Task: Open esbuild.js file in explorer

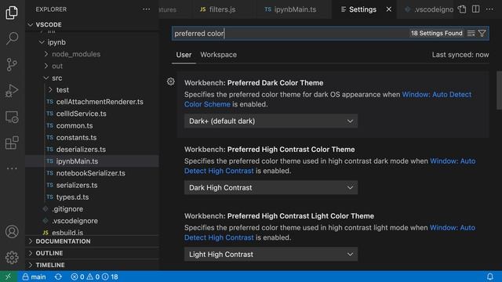Action: (93, 232)
